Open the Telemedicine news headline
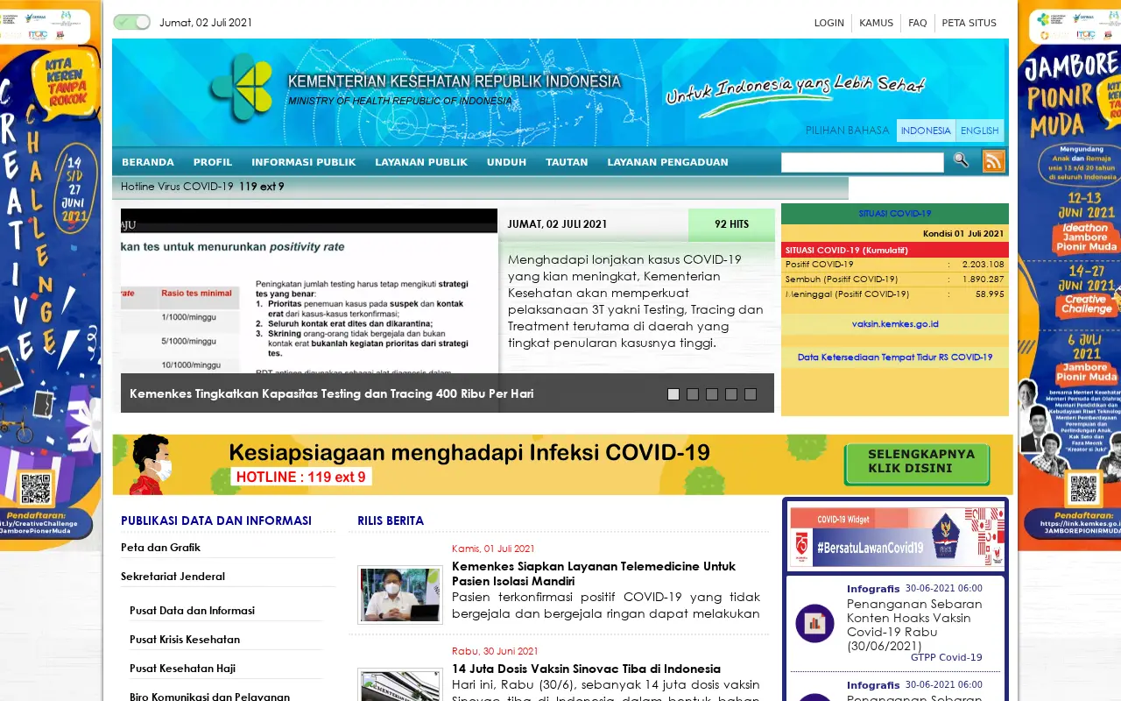This screenshot has height=701, width=1121. point(594,574)
